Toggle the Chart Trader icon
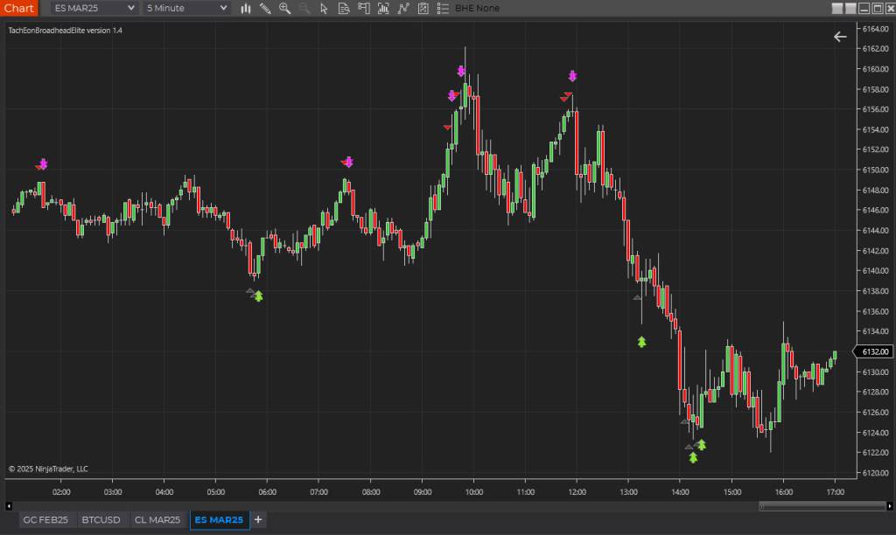Image resolution: width=896 pixels, height=535 pixels. pos(363,9)
